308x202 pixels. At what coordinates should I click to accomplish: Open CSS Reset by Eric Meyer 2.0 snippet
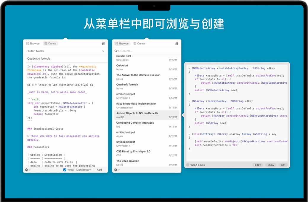pyautogui.click(x=147, y=153)
